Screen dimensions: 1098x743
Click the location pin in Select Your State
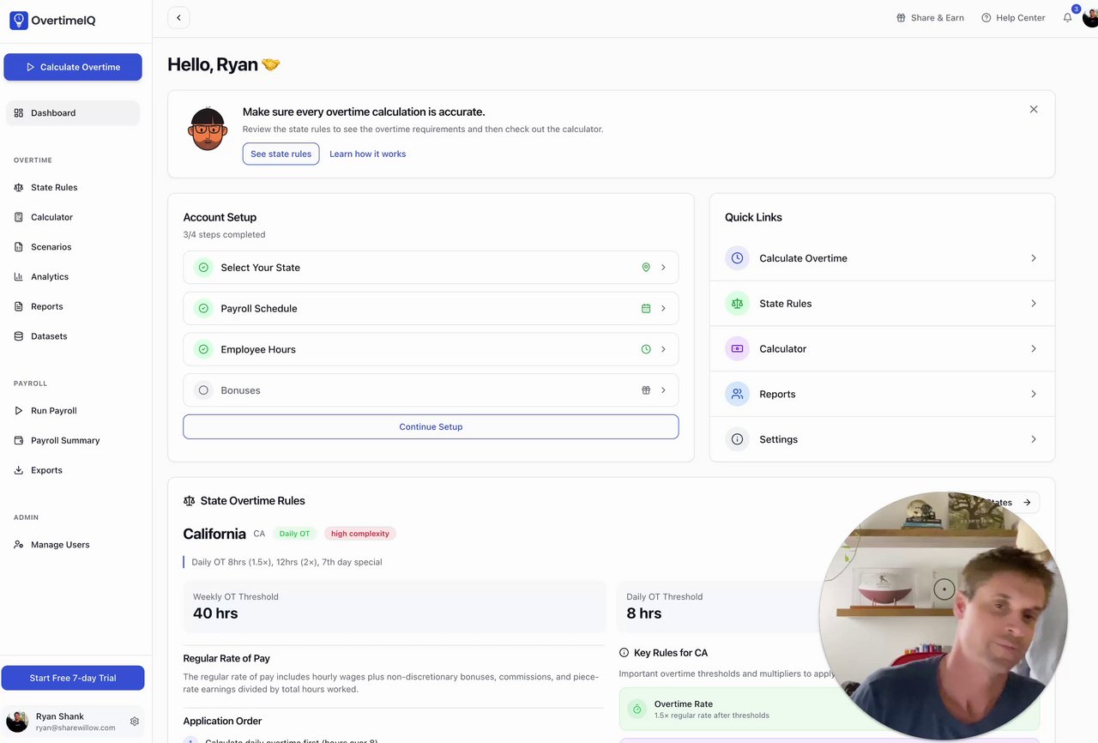coord(646,268)
